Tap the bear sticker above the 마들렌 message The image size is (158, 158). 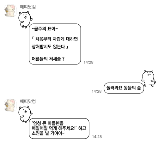coord(25,114)
